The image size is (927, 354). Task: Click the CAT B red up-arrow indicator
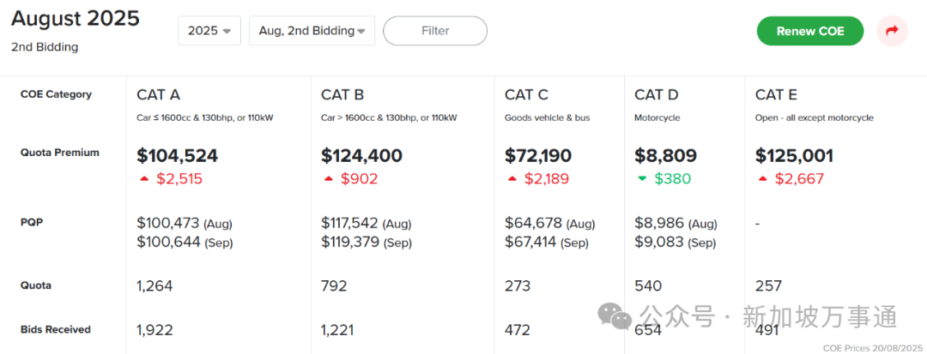(x=328, y=178)
